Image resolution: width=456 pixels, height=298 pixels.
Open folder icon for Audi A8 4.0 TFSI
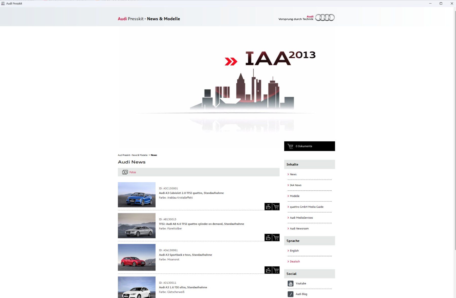click(268, 238)
